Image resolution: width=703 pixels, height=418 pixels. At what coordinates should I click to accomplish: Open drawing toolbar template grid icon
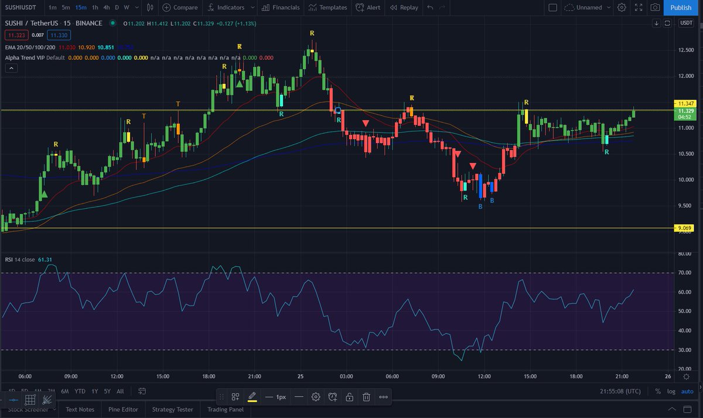236,397
